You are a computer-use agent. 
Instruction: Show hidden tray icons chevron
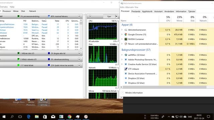click(x=169, y=117)
